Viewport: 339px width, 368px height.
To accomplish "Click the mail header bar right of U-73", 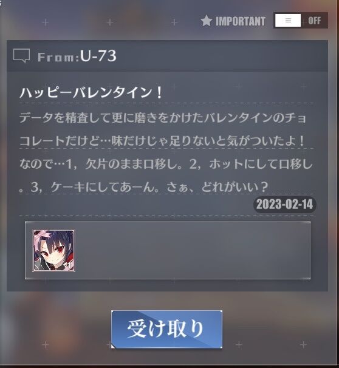I will [x=221, y=56].
